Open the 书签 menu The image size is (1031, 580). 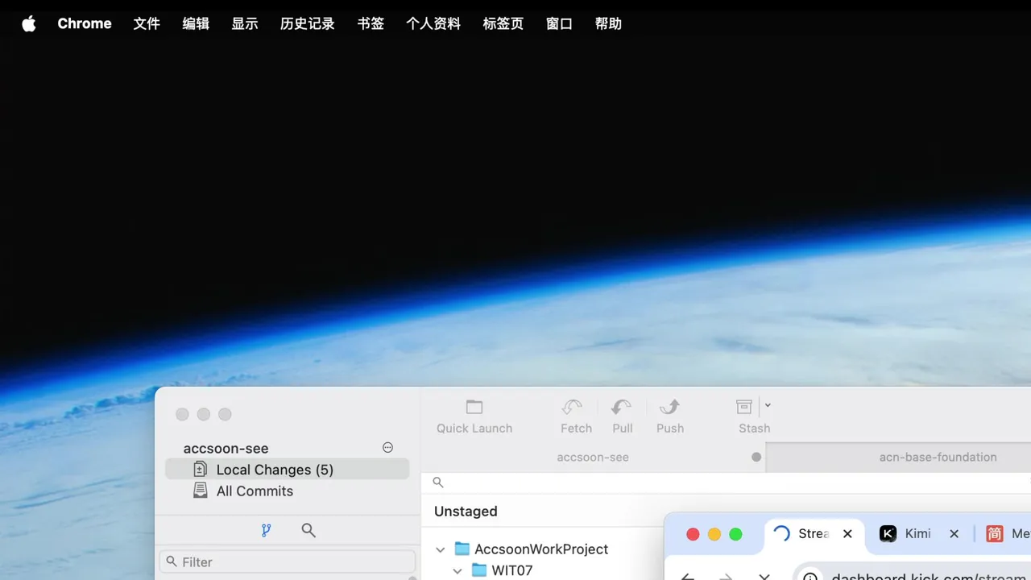pyautogui.click(x=371, y=23)
